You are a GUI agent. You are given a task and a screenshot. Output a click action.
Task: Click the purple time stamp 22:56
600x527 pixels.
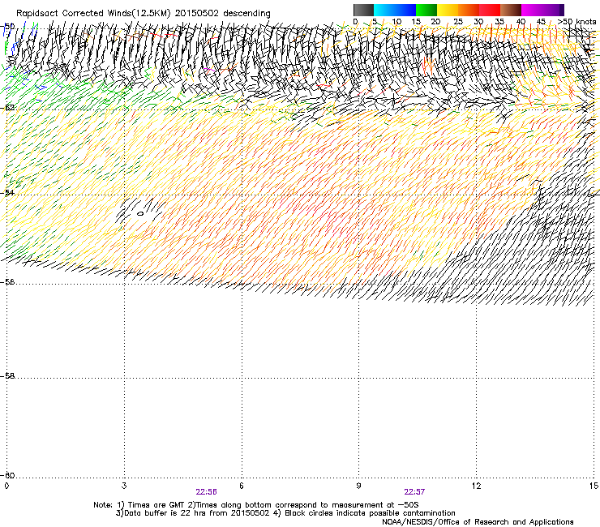pos(206,492)
